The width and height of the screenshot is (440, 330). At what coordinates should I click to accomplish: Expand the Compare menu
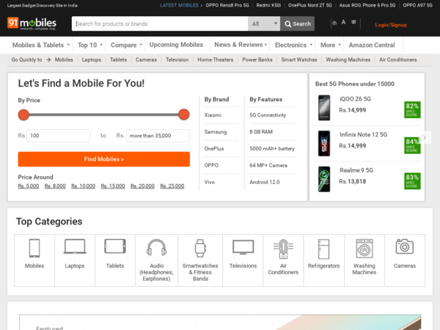(126, 45)
